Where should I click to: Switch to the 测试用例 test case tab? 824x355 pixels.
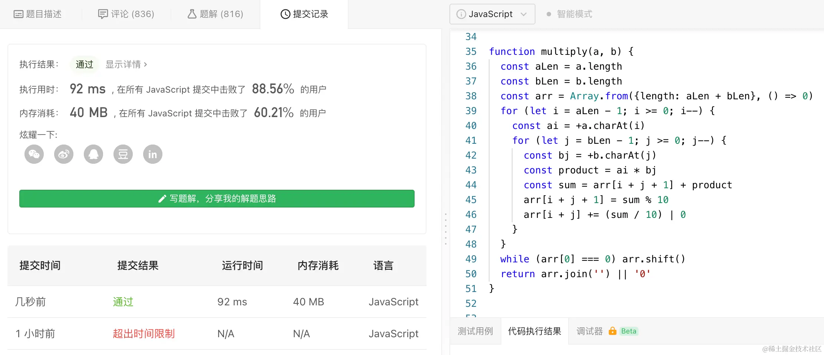(x=475, y=331)
